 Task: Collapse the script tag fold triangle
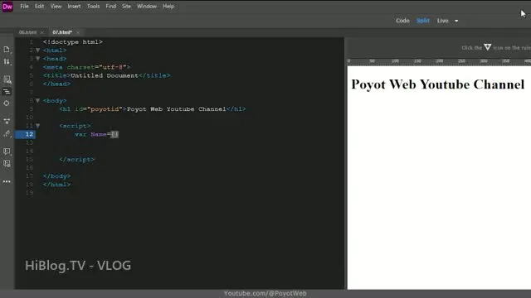click(x=38, y=126)
